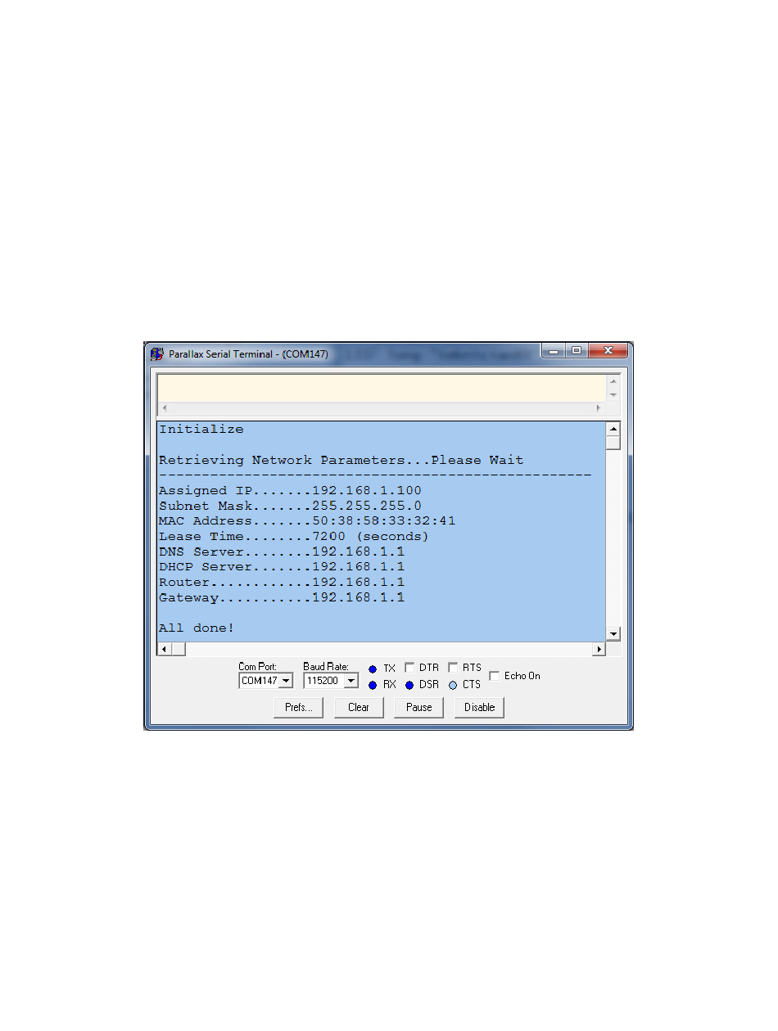
Task: Click the TX indicator light
Action: click(373, 669)
